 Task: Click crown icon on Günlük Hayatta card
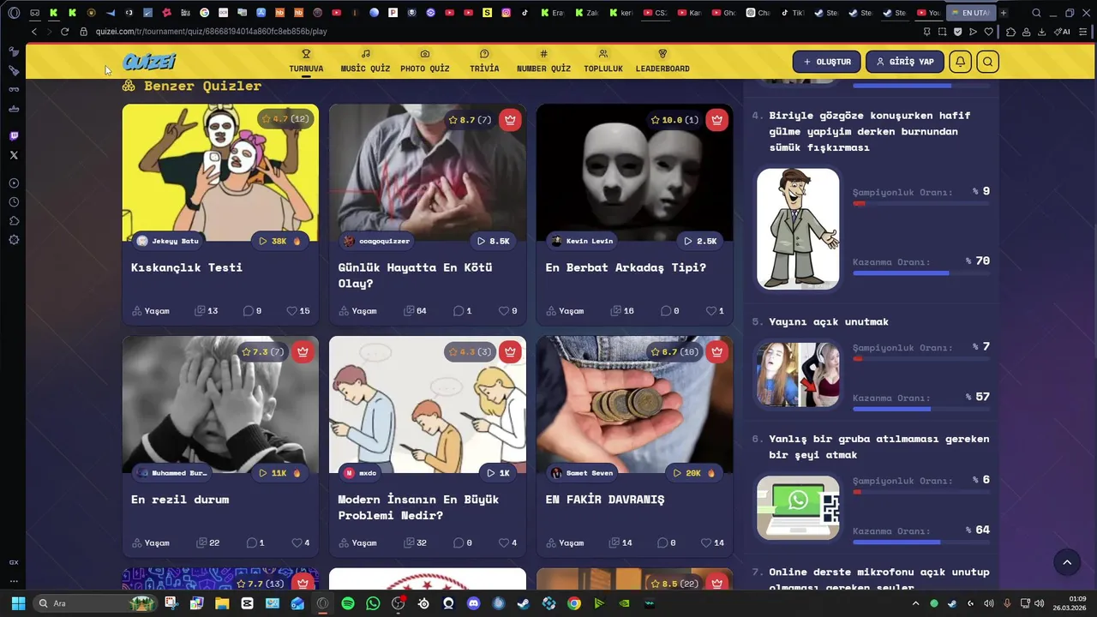tap(510, 120)
